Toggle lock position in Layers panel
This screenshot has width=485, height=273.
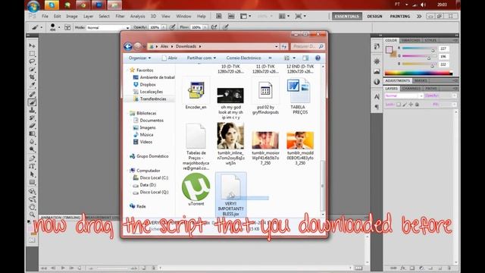pyautogui.click(x=411, y=105)
